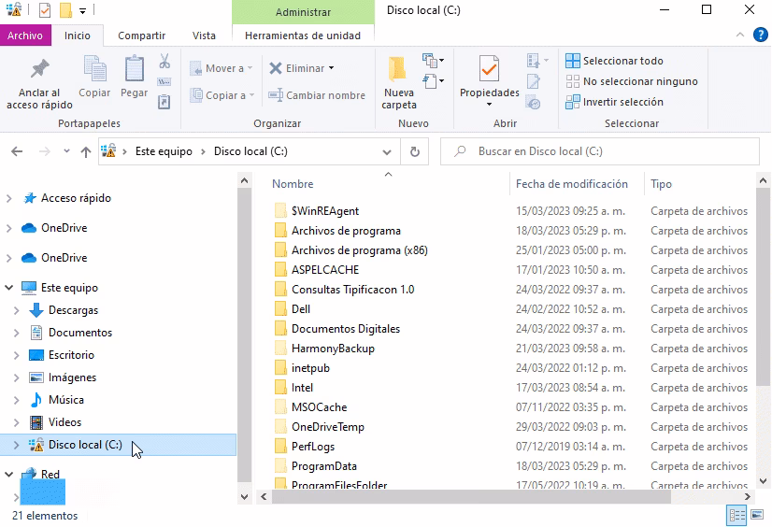Refresh the current folder view
772x527 pixels.
415,151
